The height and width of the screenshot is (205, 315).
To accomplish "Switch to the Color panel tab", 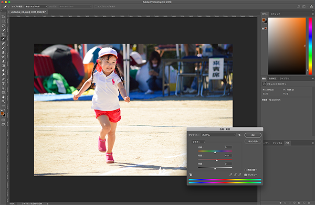I will tap(265, 14).
